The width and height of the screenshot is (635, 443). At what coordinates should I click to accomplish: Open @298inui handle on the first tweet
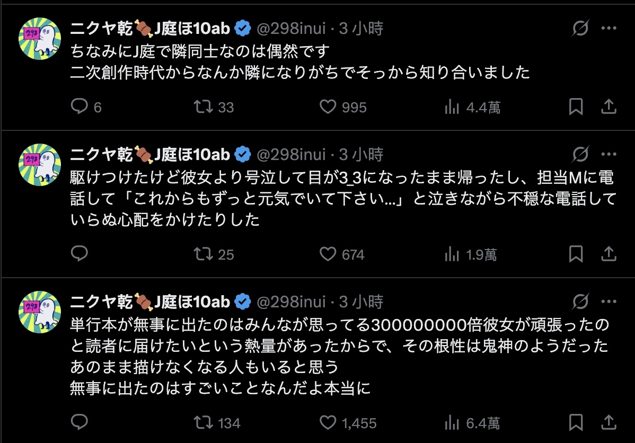[291, 29]
